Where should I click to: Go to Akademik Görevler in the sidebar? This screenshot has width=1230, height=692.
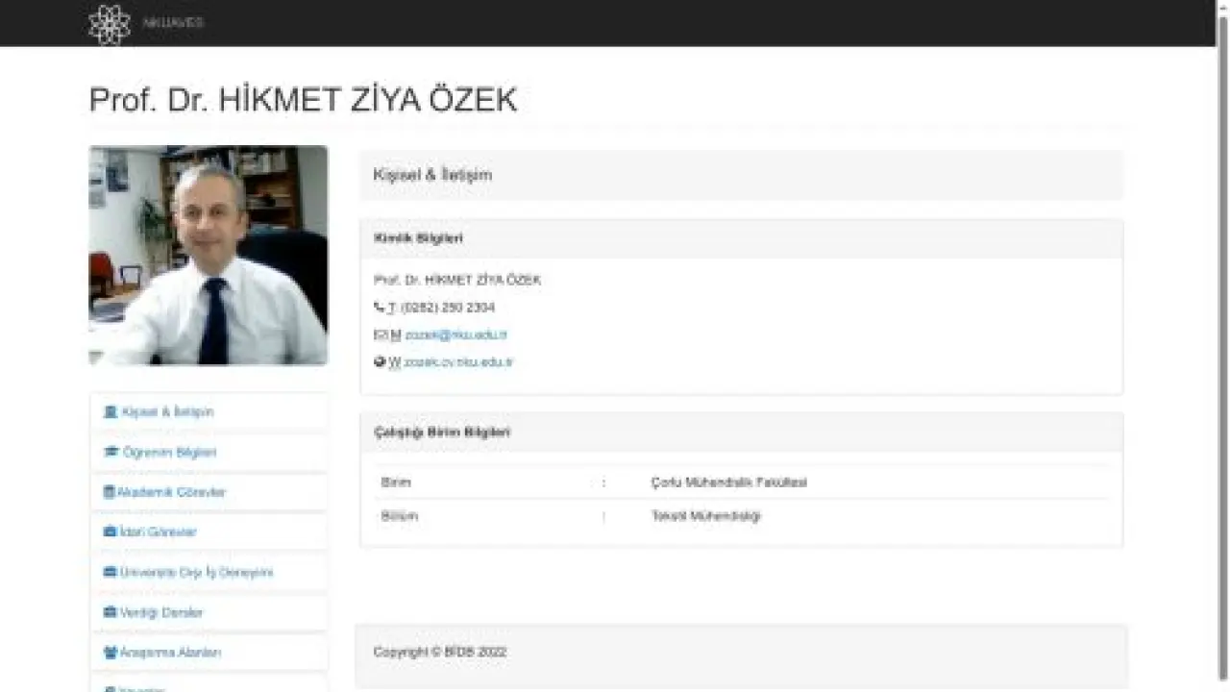tap(209, 492)
